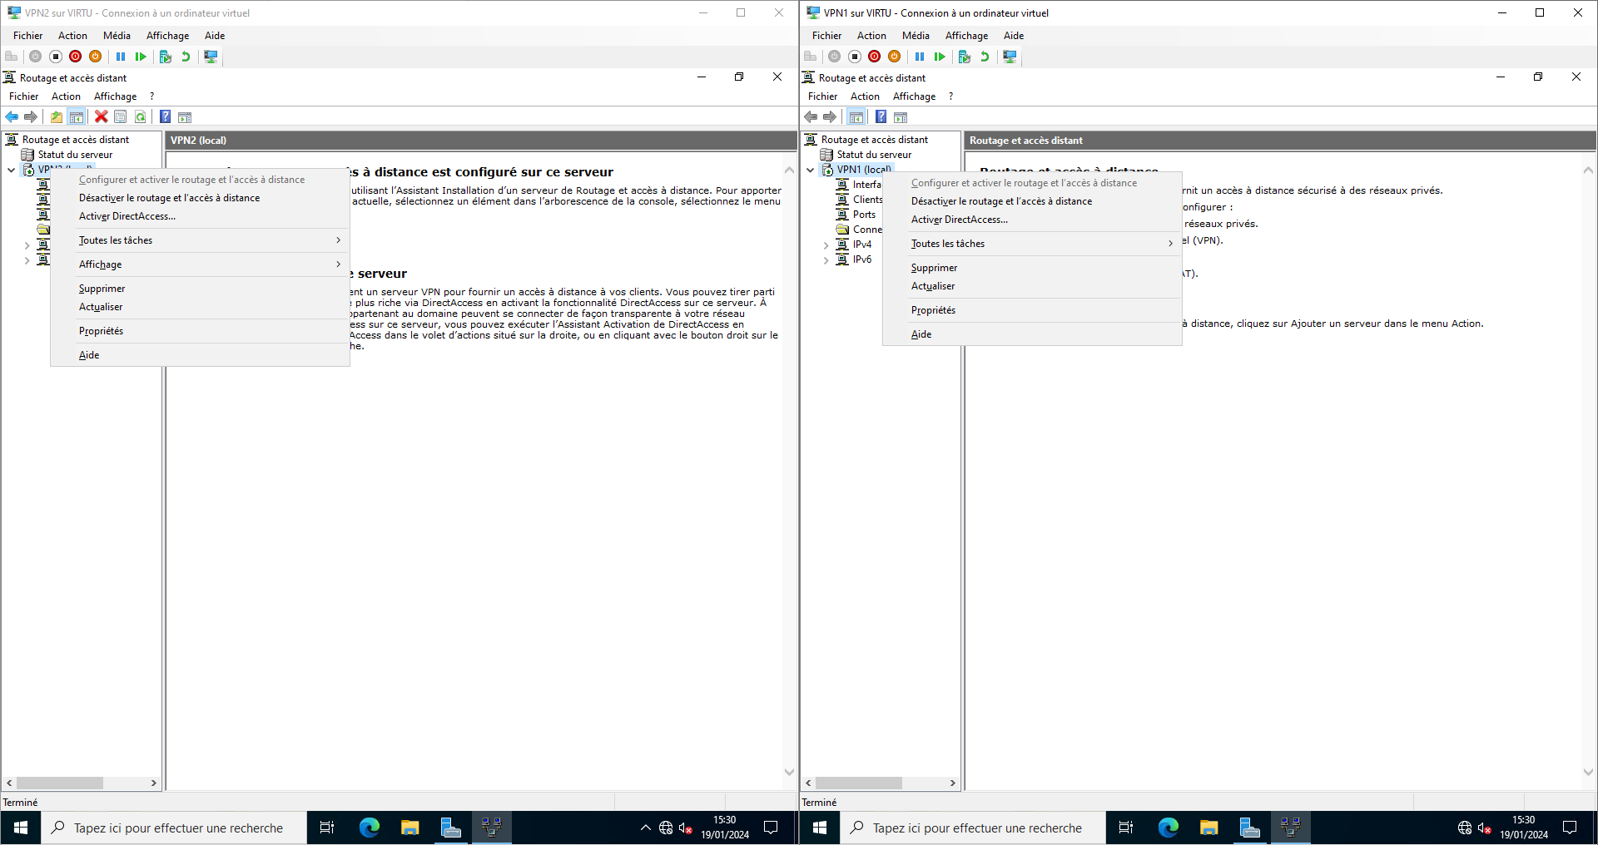1598x845 pixels.
Task: Click the red Shut Down icon in VPN1 window
Action: click(874, 57)
